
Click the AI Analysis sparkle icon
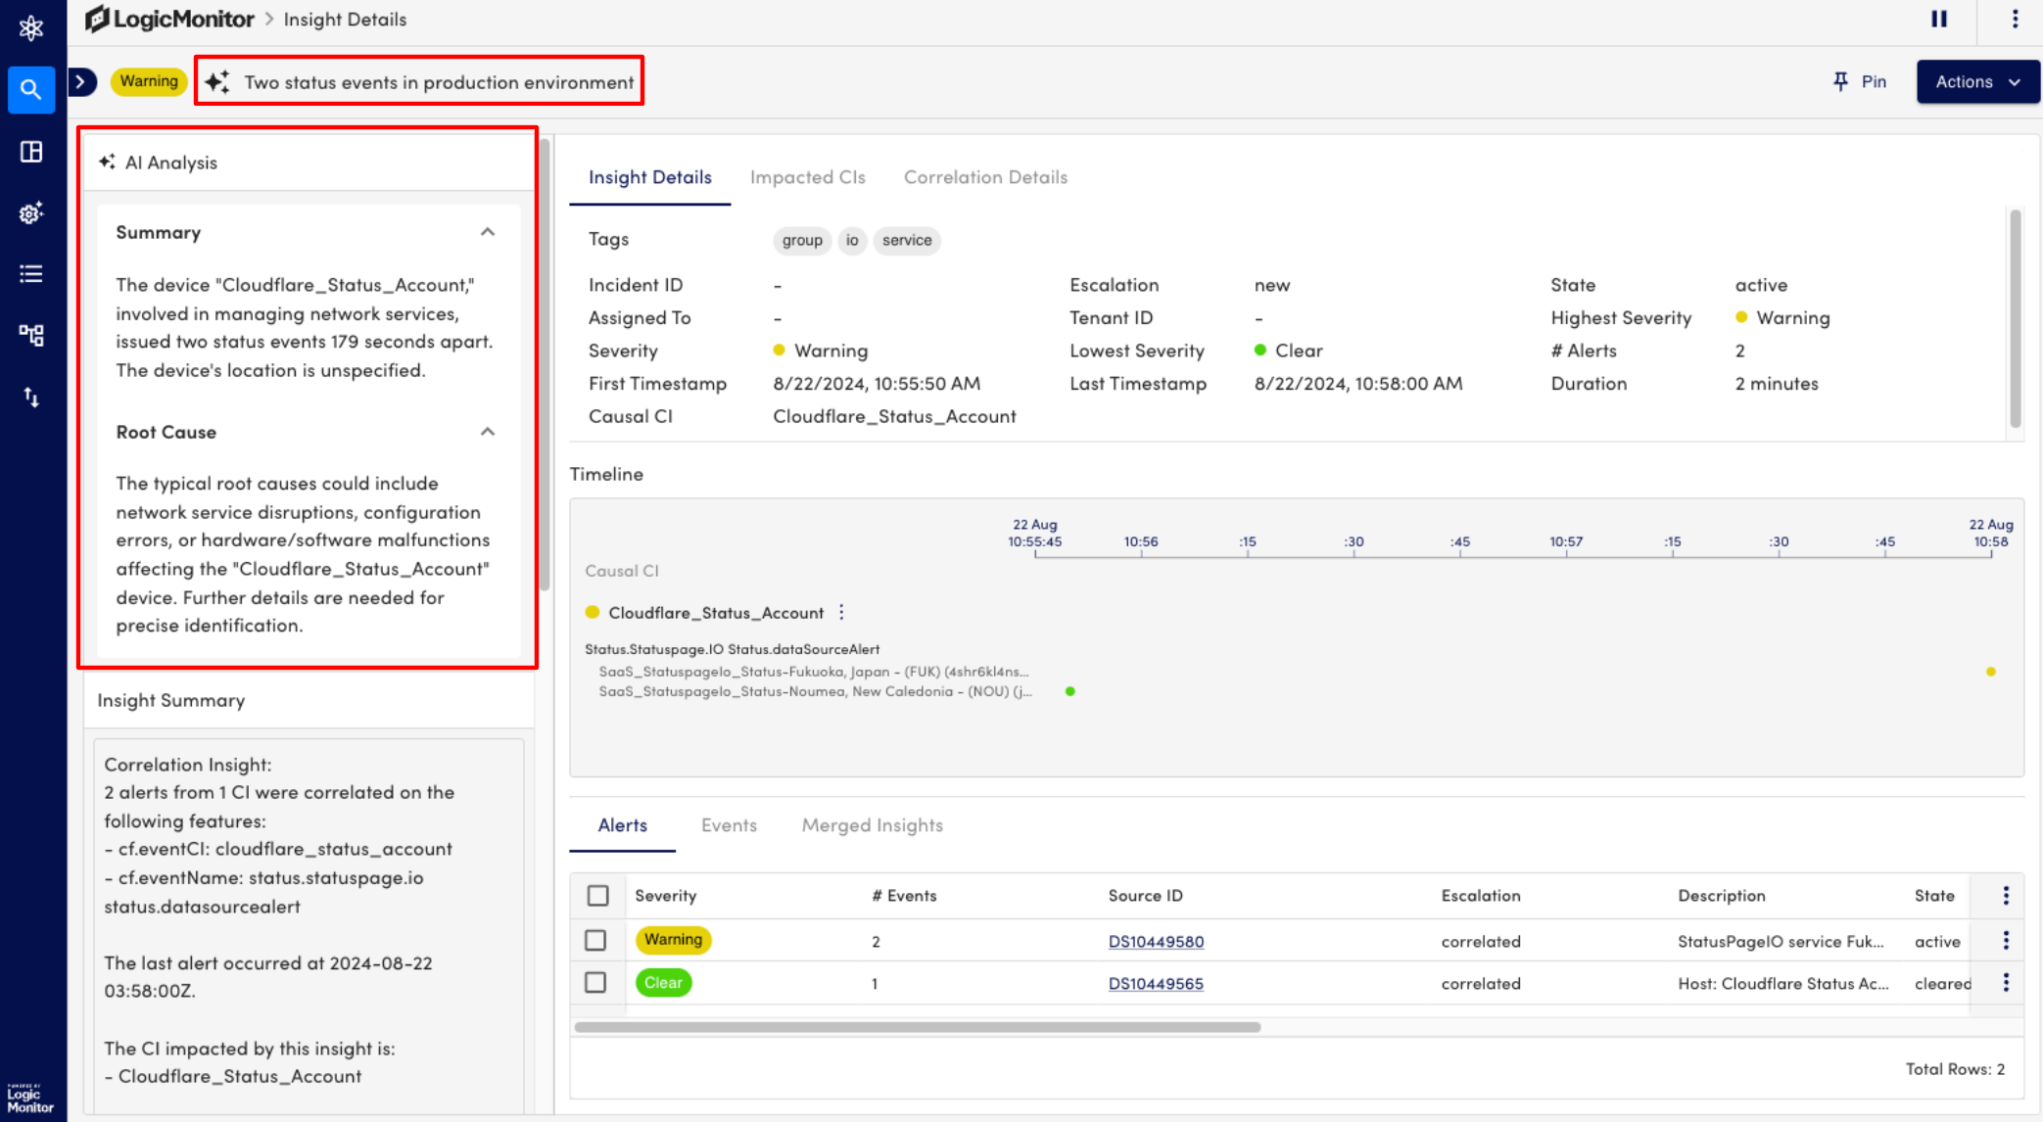coord(107,162)
